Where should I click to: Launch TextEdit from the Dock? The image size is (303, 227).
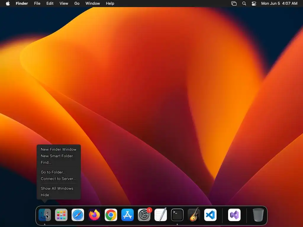click(161, 215)
